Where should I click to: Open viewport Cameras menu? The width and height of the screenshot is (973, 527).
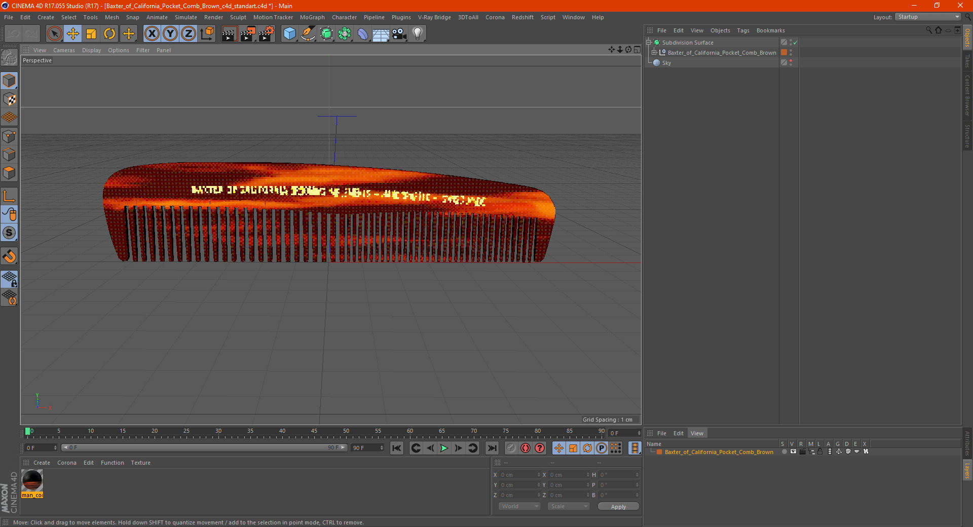pos(64,50)
